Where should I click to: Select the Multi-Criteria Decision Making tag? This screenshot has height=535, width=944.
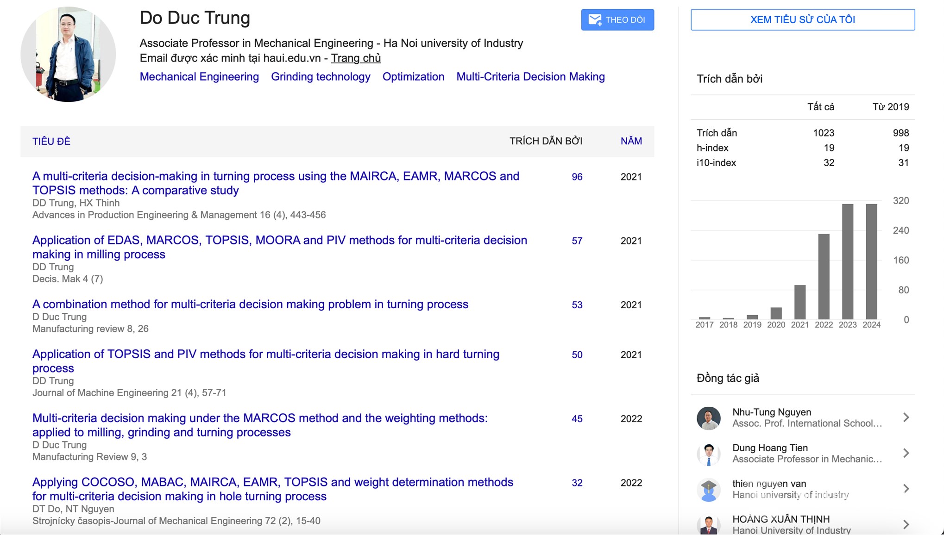530,77
